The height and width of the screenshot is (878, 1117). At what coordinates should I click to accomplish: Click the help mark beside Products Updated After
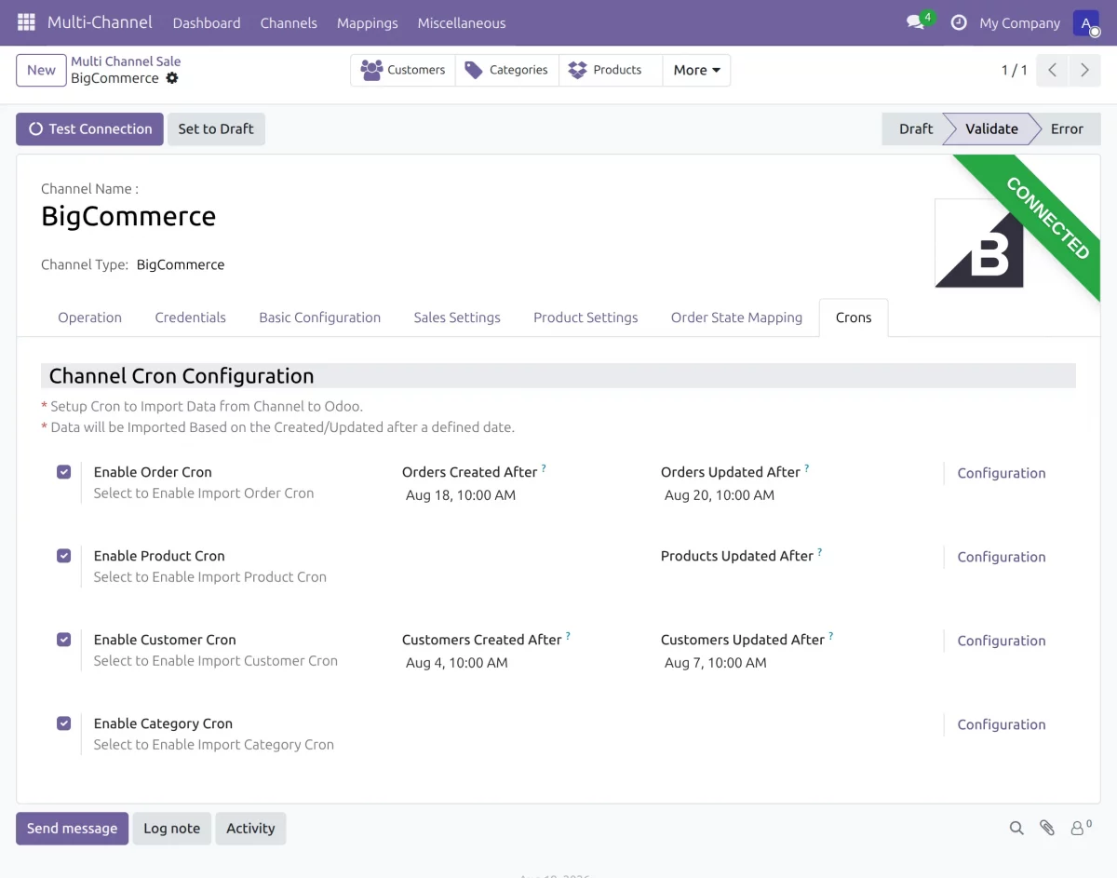coord(820,552)
